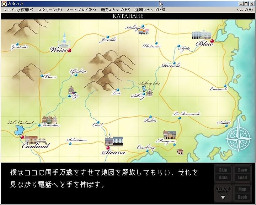Click the Blew red gem marker
256x205 pixels.
[x=212, y=41]
